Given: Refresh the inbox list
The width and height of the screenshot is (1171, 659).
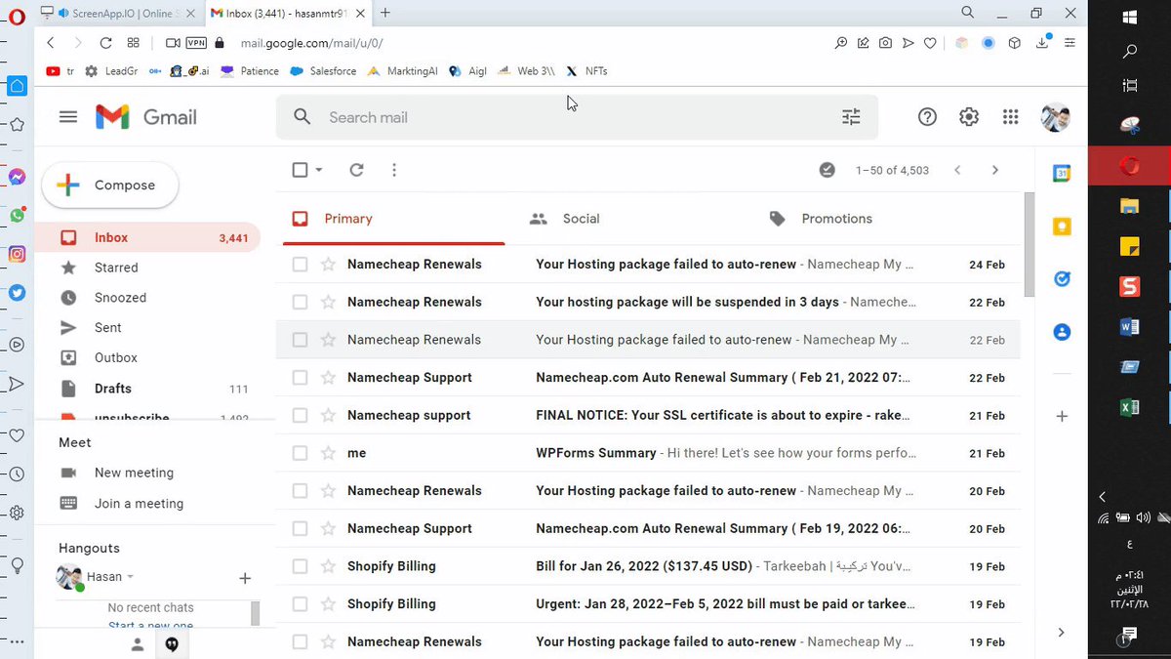Looking at the screenshot, I should (x=356, y=170).
